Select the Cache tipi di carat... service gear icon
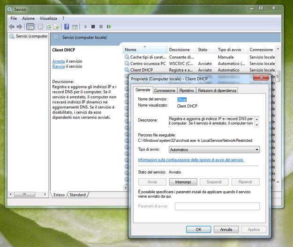Screen dimensions: 293x247 click(127, 57)
